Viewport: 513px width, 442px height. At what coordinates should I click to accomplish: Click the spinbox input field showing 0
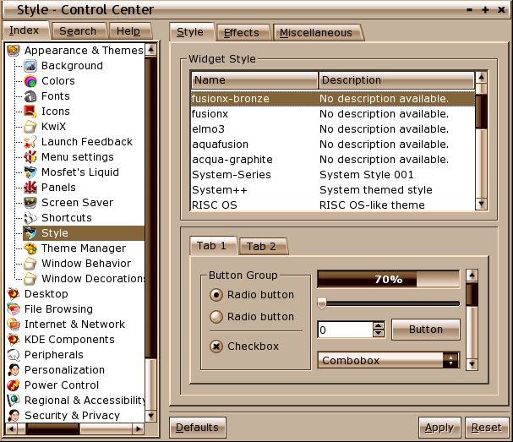click(x=345, y=330)
